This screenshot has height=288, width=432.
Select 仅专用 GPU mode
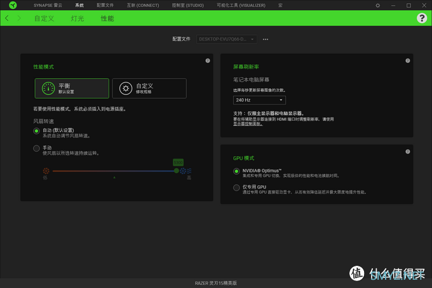point(236,188)
